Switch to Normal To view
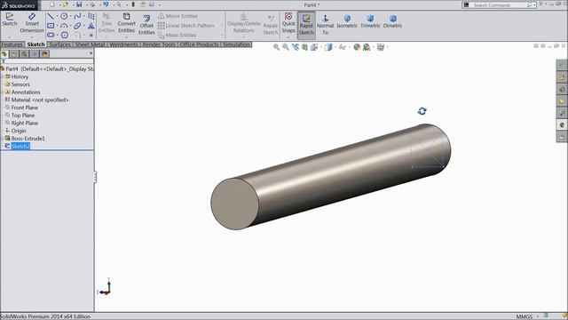Viewport: 568px width, 320px height. (326, 25)
